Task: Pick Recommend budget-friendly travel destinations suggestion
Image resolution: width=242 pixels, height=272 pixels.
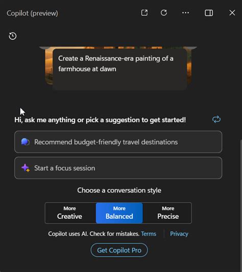Action: pyautogui.click(x=118, y=142)
